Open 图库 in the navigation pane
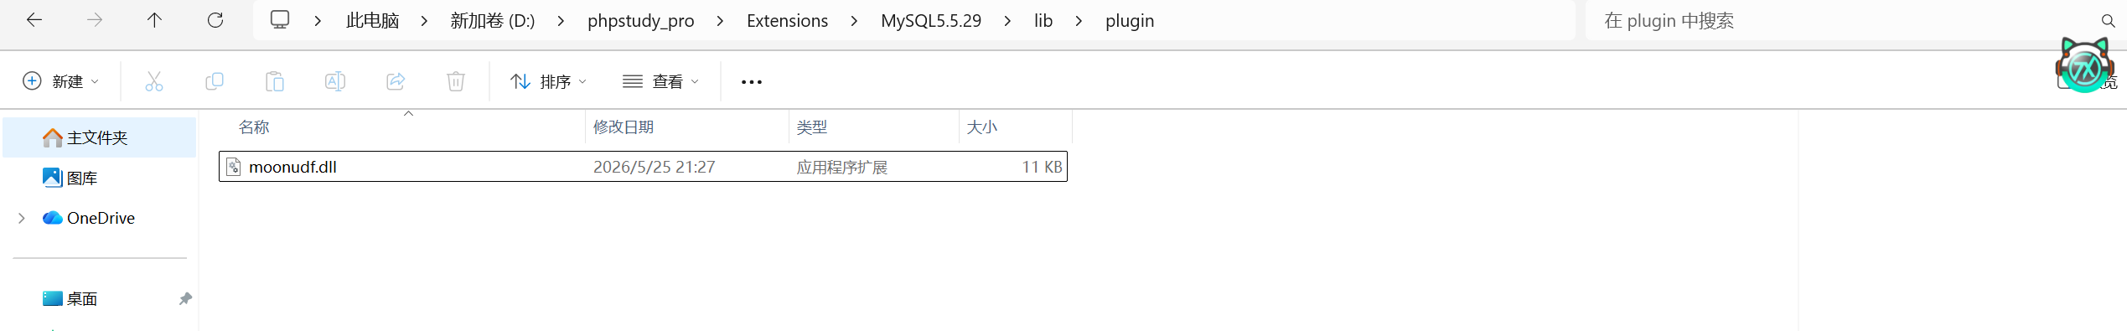Screen dimensions: 2127x331 [82, 178]
